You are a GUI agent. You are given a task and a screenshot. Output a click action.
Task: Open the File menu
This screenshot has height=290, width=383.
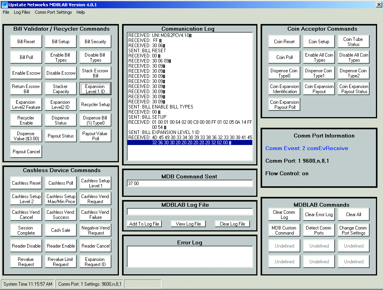click(x=6, y=12)
